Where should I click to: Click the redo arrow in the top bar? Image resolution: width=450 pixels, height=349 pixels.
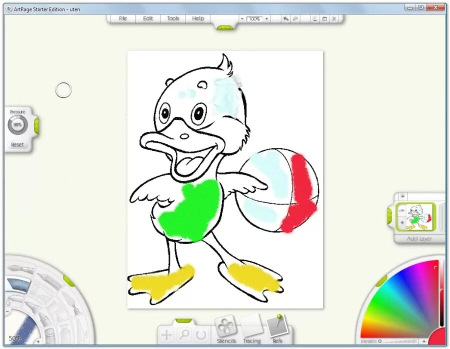pos(295,19)
